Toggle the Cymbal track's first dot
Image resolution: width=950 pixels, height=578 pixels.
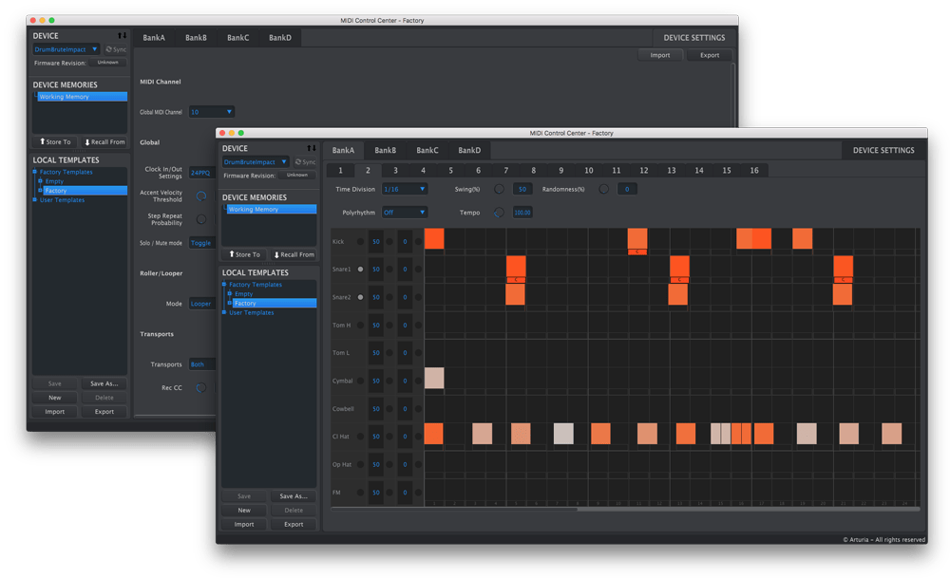click(360, 381)
